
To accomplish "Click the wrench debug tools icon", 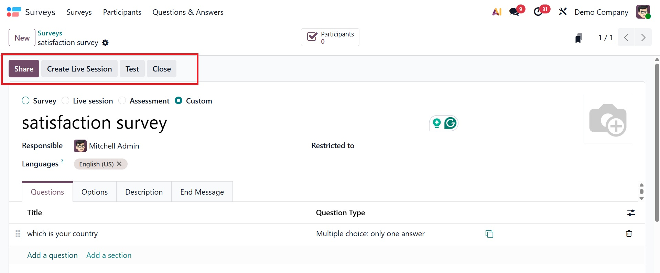I will 563,12.
